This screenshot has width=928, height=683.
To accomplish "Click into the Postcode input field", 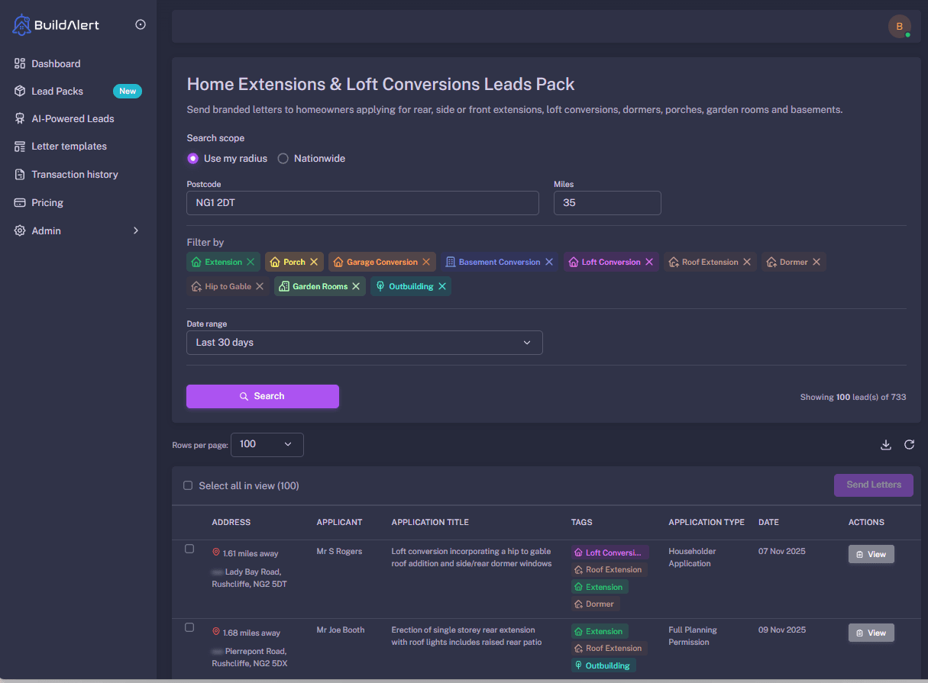I will point(362,203).
